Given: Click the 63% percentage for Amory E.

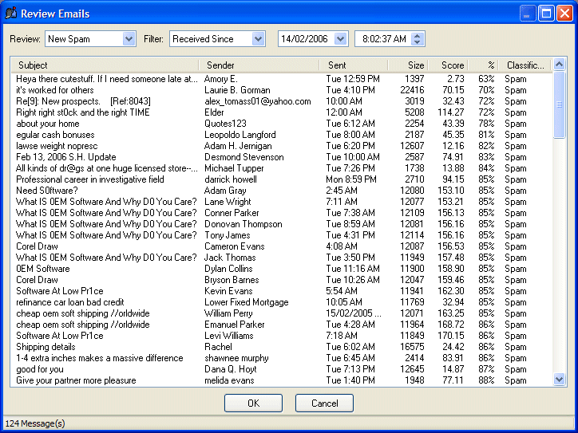Looking at the screenshot, I should coord(486,79).
